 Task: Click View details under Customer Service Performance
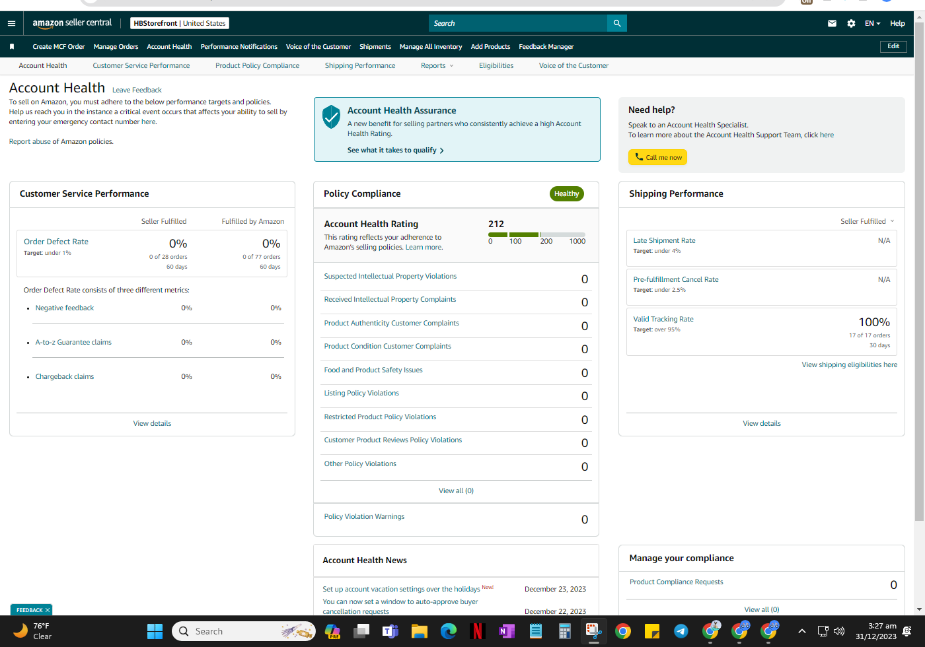[x=152, y=423]
